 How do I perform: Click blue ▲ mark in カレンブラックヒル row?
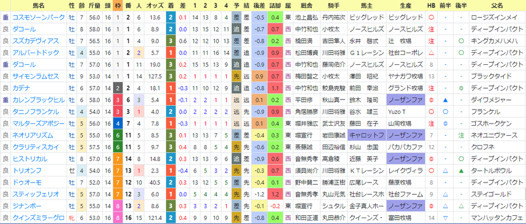tap(445, 100)
